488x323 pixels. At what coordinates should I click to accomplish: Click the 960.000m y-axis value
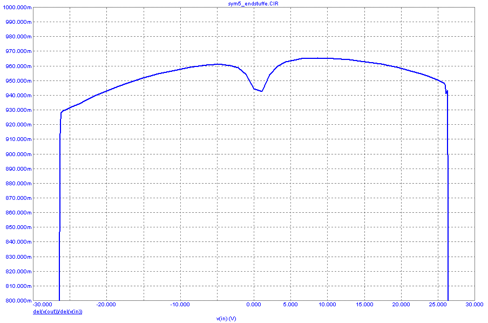[x=19, y=66]
